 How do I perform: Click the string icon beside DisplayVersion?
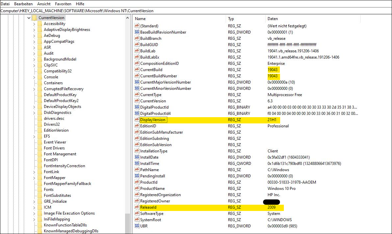click(137, 120)
